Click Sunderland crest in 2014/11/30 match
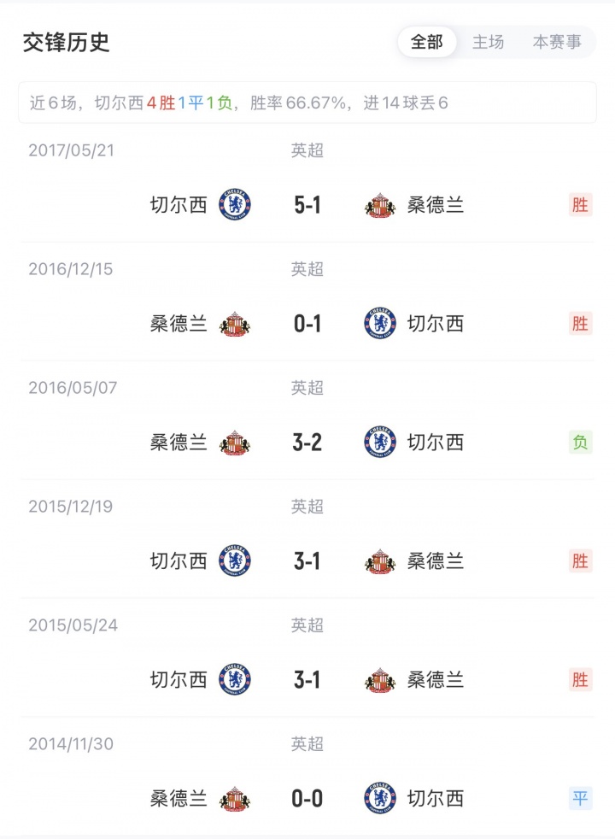The image size is (615, 839). tap(235, 799)
